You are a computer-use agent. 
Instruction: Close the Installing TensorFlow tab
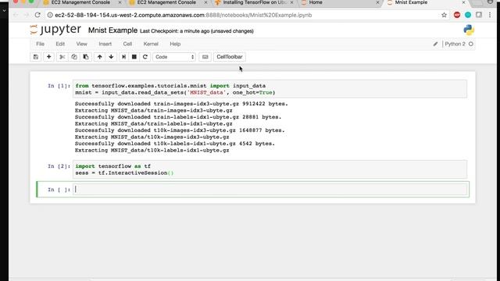coord(291,2)
